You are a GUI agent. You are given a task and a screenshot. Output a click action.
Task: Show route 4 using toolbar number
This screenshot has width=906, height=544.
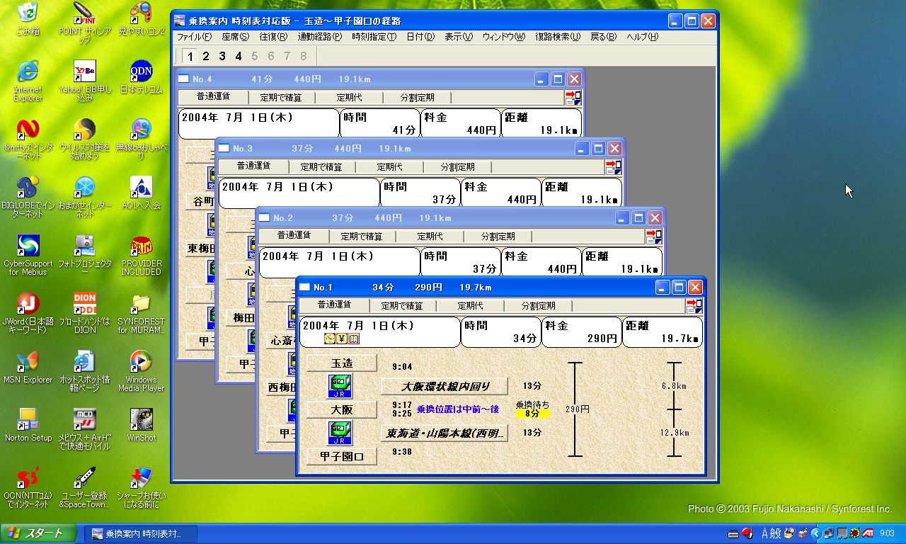click(239, 57)
